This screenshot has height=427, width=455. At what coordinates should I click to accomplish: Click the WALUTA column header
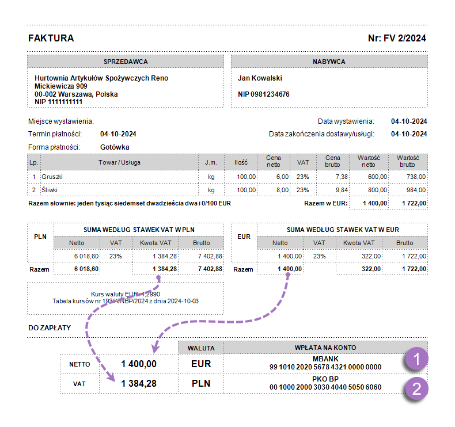[x=201, y=348]
